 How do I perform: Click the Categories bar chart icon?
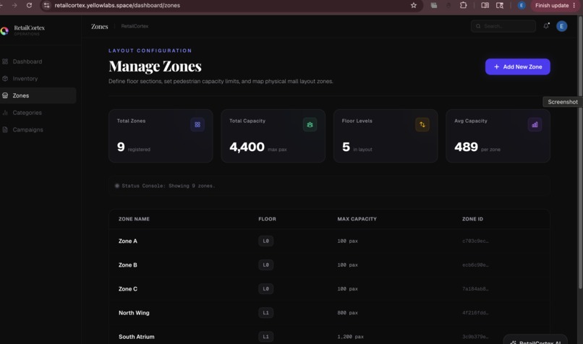pyautogui.click(x=5, y=113)
